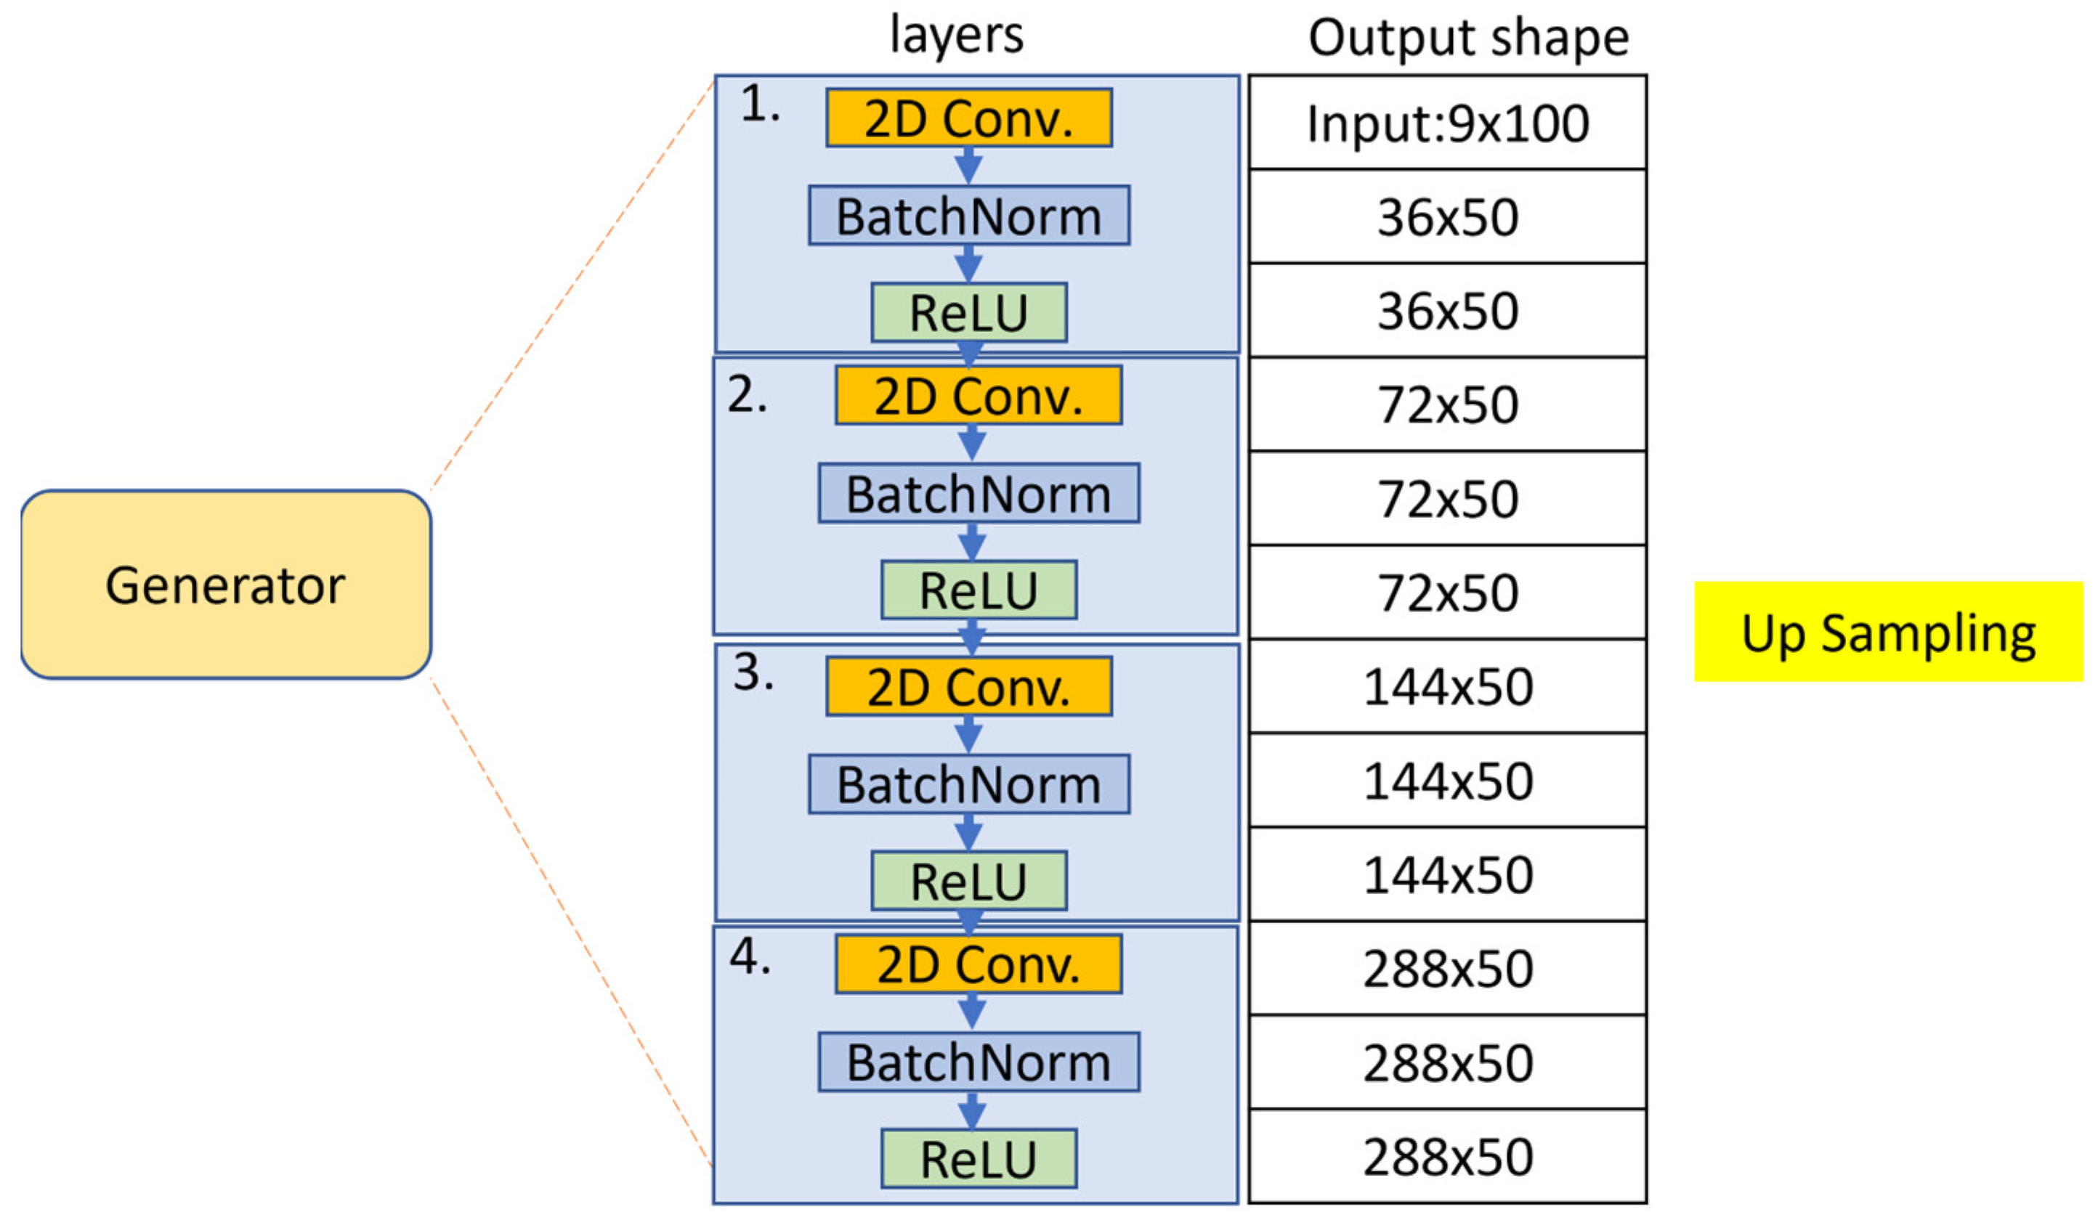Click the layers column header
The width and height of the screenshot is (2098, 1220).
pos(957,35)
